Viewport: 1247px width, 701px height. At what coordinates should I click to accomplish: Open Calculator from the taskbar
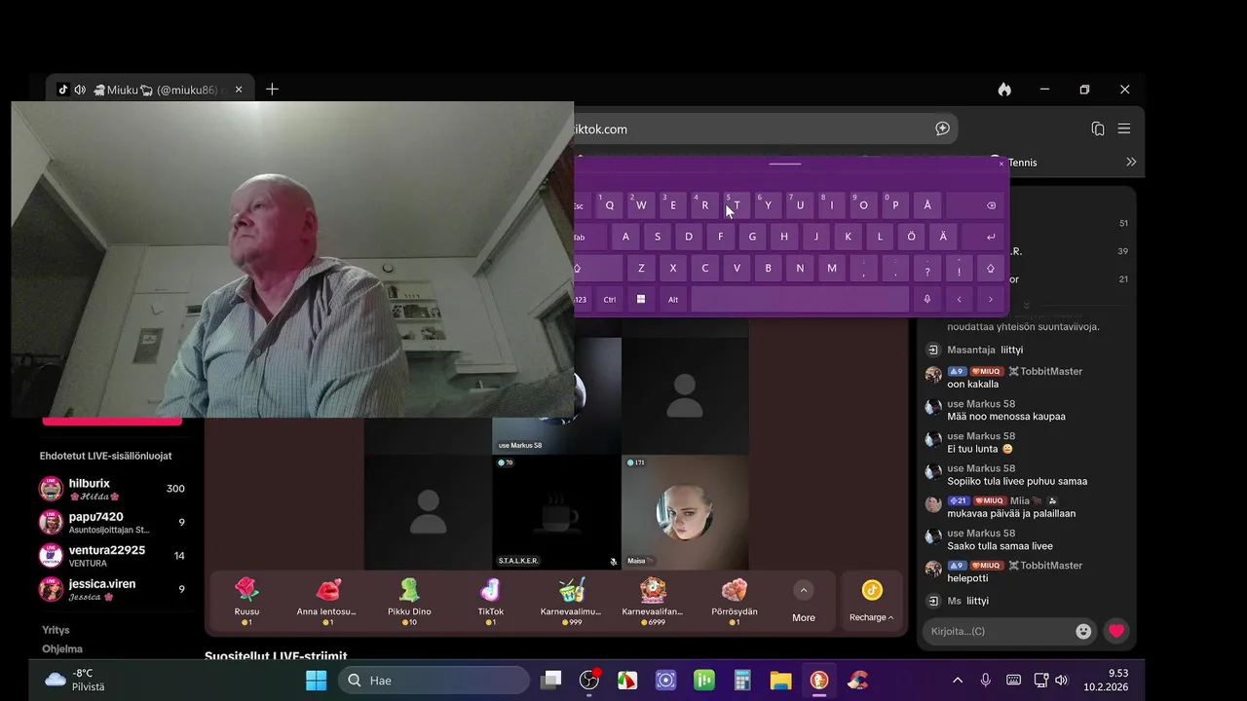[x=742, y=680]
